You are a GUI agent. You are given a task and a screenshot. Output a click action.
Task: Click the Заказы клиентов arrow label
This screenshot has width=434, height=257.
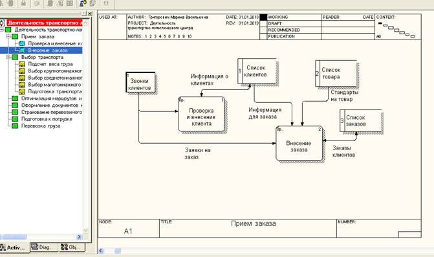(x=343, y=151)
